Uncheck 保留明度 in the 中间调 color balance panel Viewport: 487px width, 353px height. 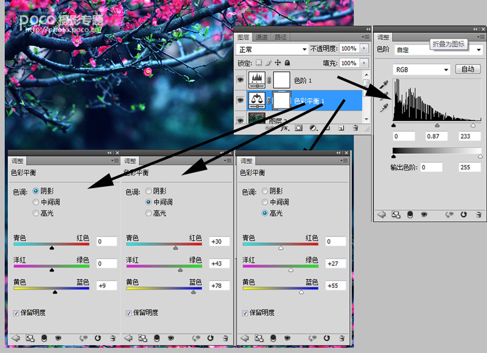click(128, 313)
